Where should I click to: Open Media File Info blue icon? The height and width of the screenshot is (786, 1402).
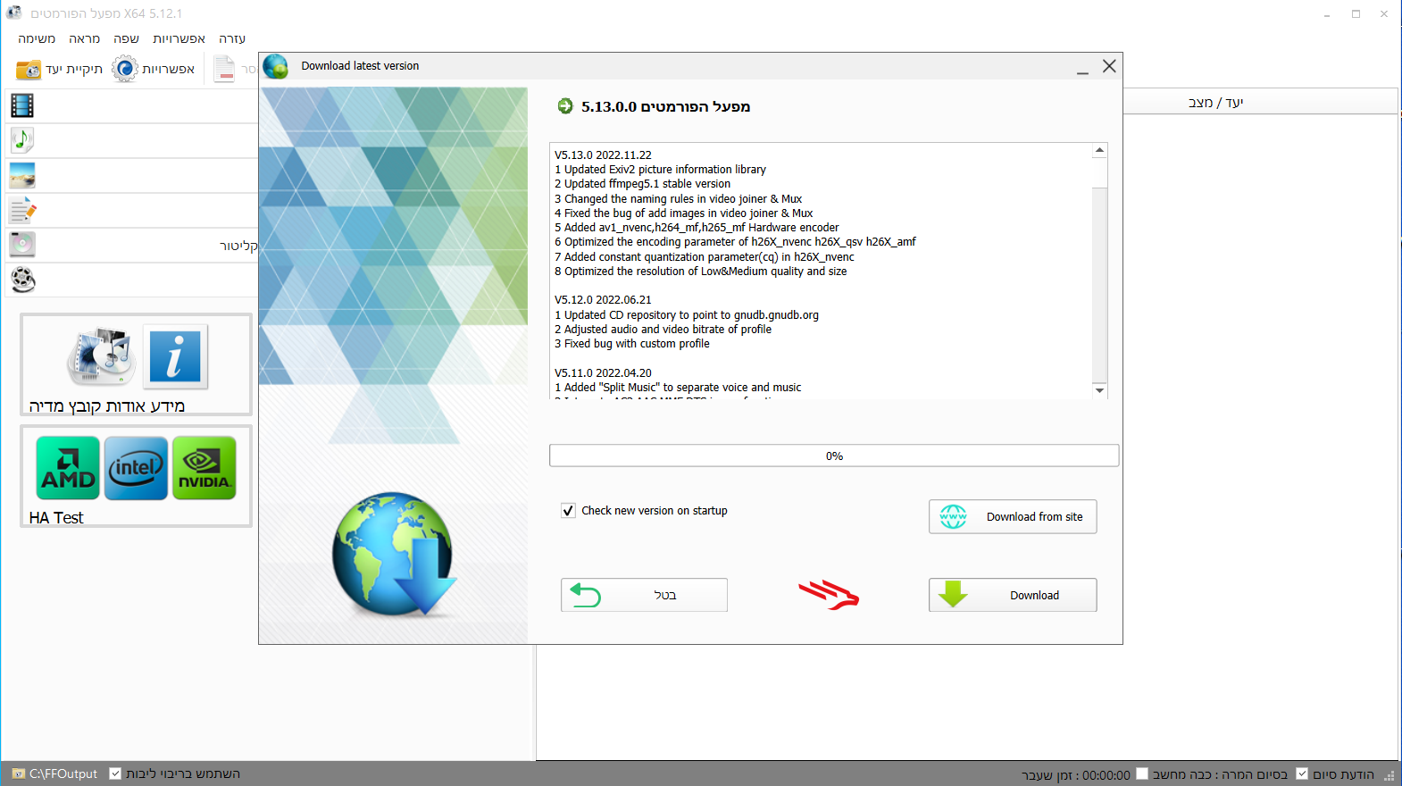[x=175, y=356]
